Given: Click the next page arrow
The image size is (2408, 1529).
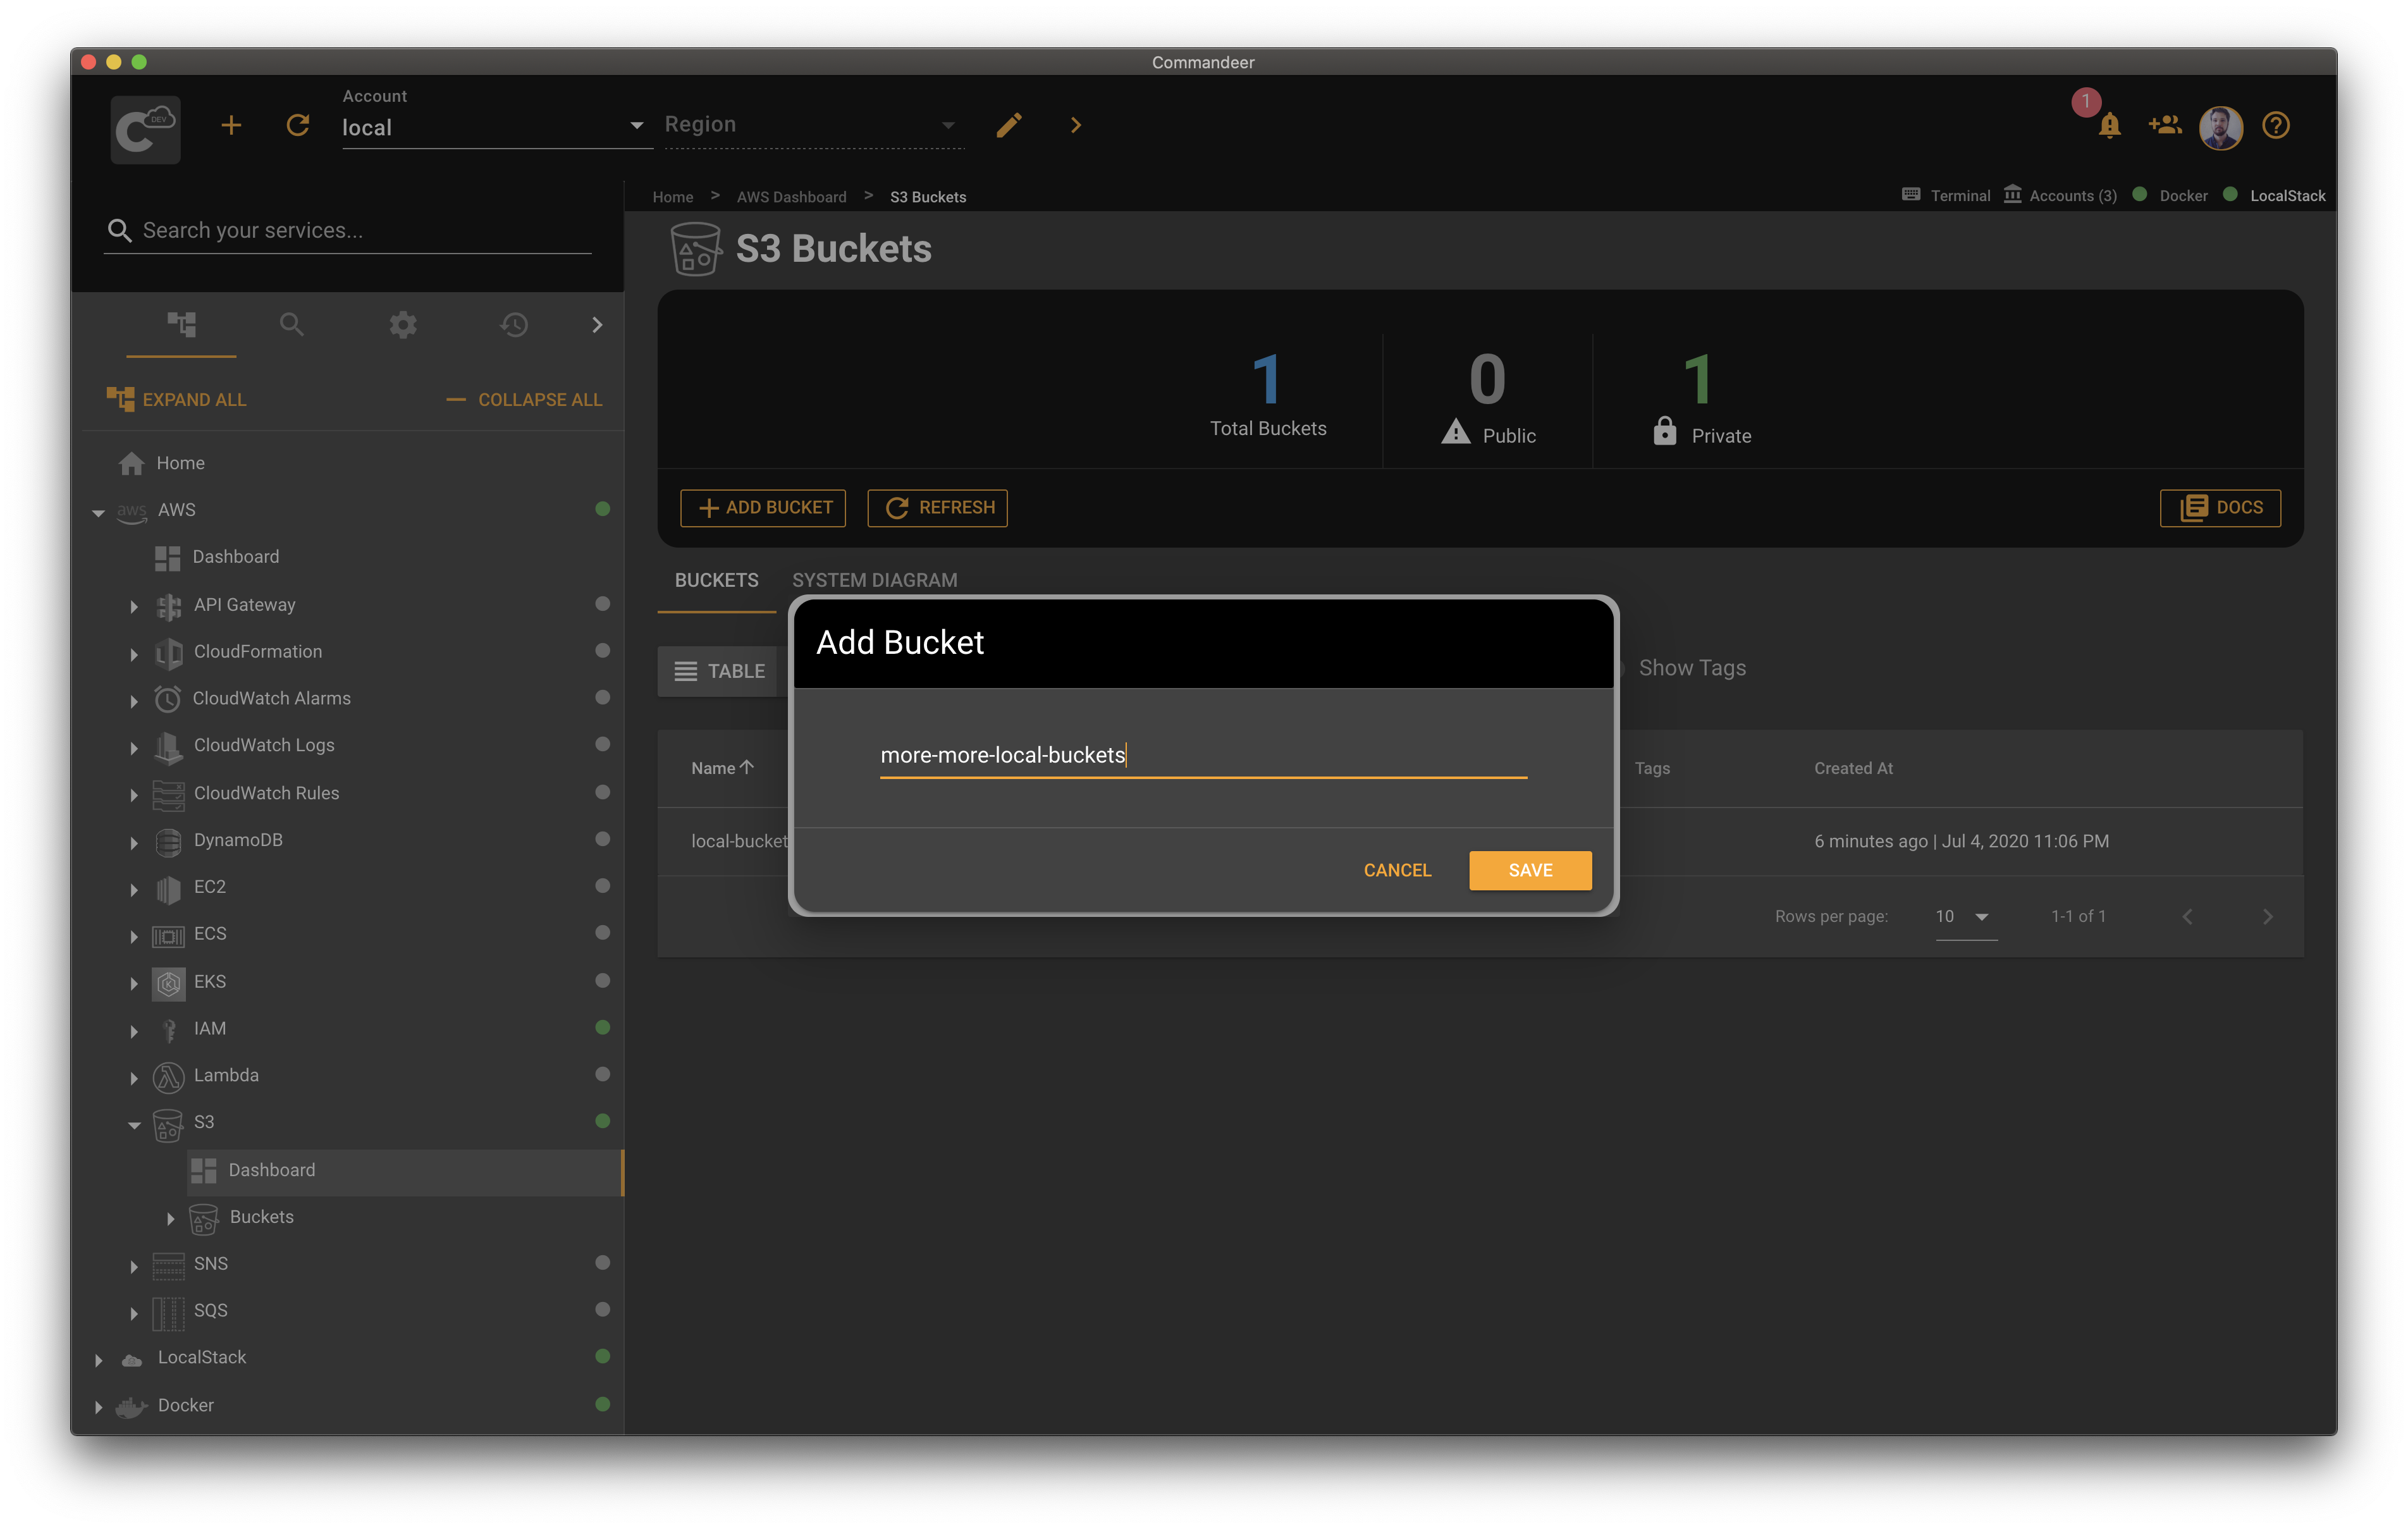Looking at the screenshot, I should tap(2267, 917).
